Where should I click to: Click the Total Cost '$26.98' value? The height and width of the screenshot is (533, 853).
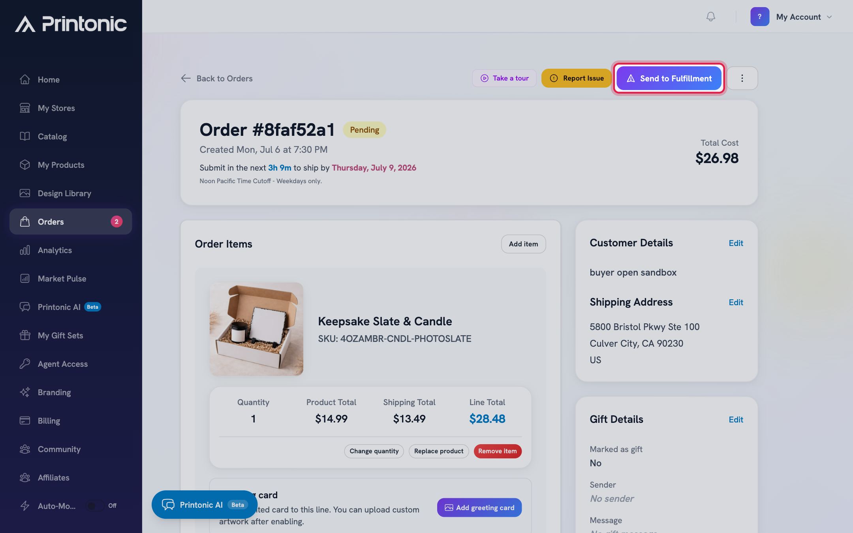pos(717,158)
